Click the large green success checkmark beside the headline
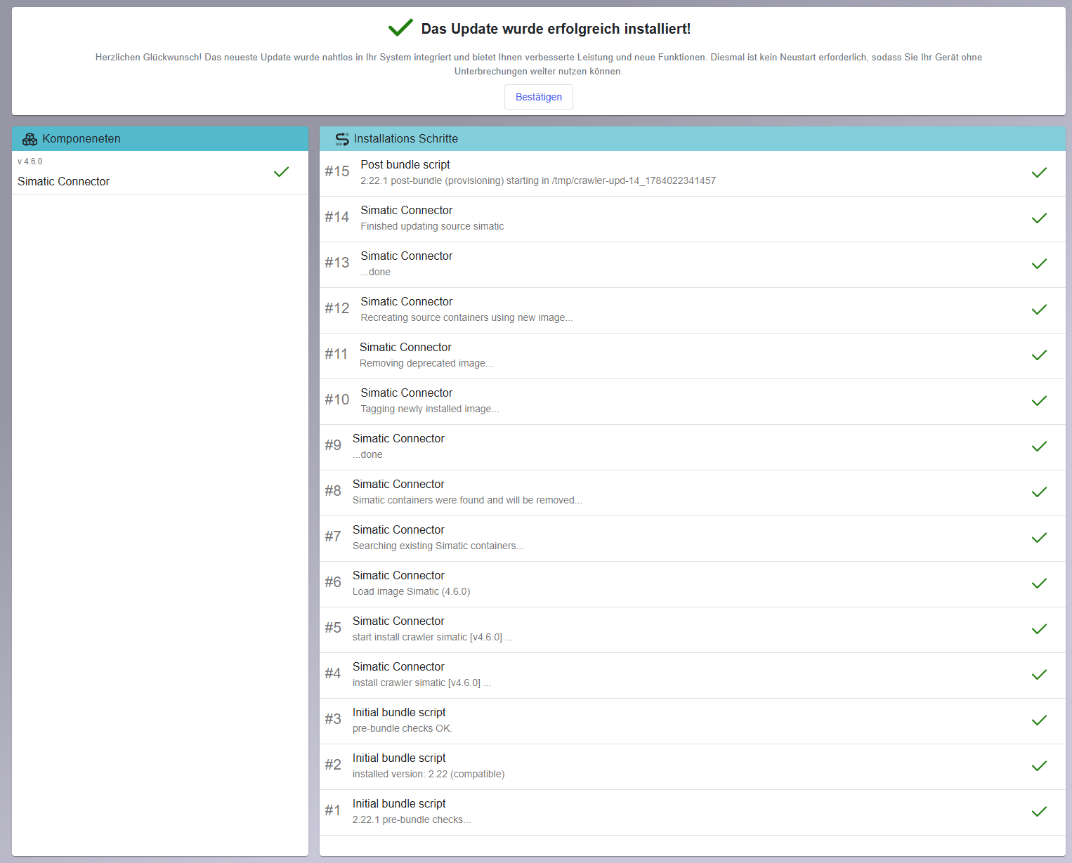This screenshot has height=863, width=1072. (x=400, y=28)
